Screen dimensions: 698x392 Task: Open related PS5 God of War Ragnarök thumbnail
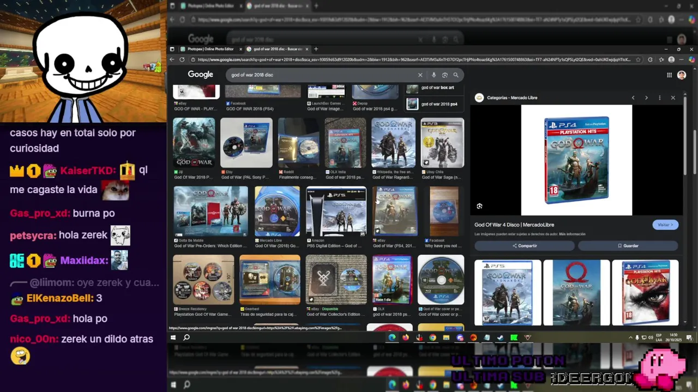[x=508, y=293]
